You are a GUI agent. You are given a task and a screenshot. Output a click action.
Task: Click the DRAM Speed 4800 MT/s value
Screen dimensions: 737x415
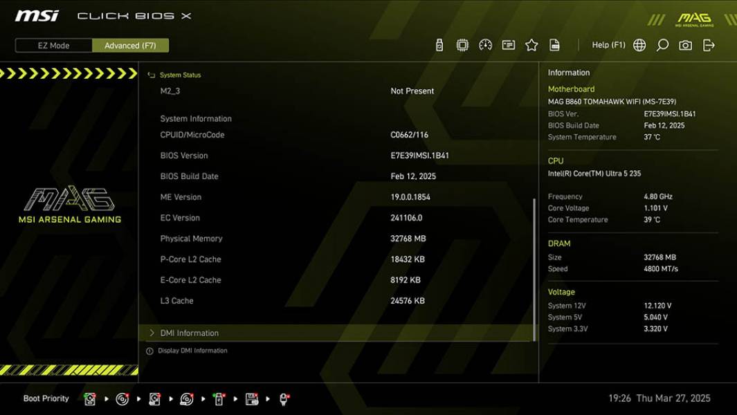661,269
